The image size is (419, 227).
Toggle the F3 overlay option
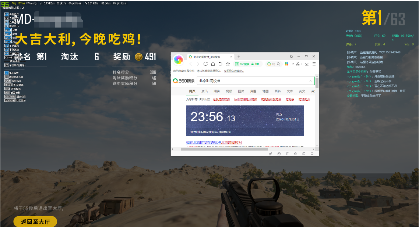6,22
